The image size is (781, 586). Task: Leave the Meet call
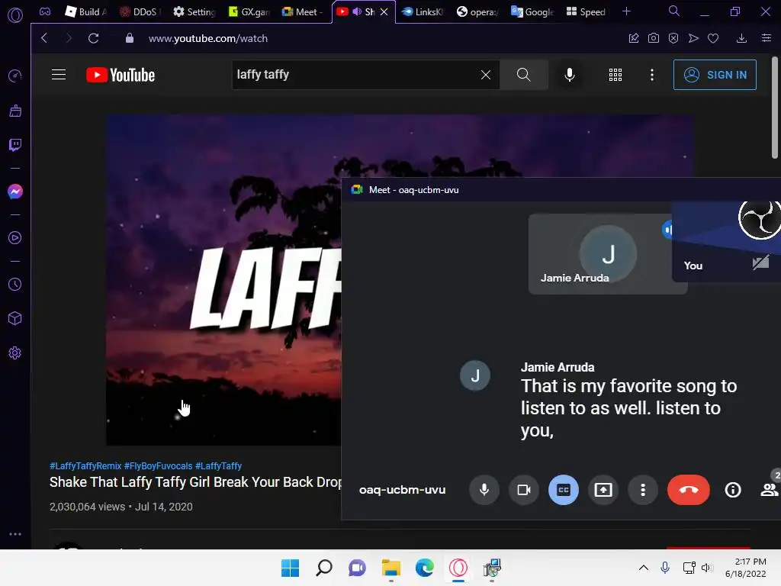click(x=689, y=490)
